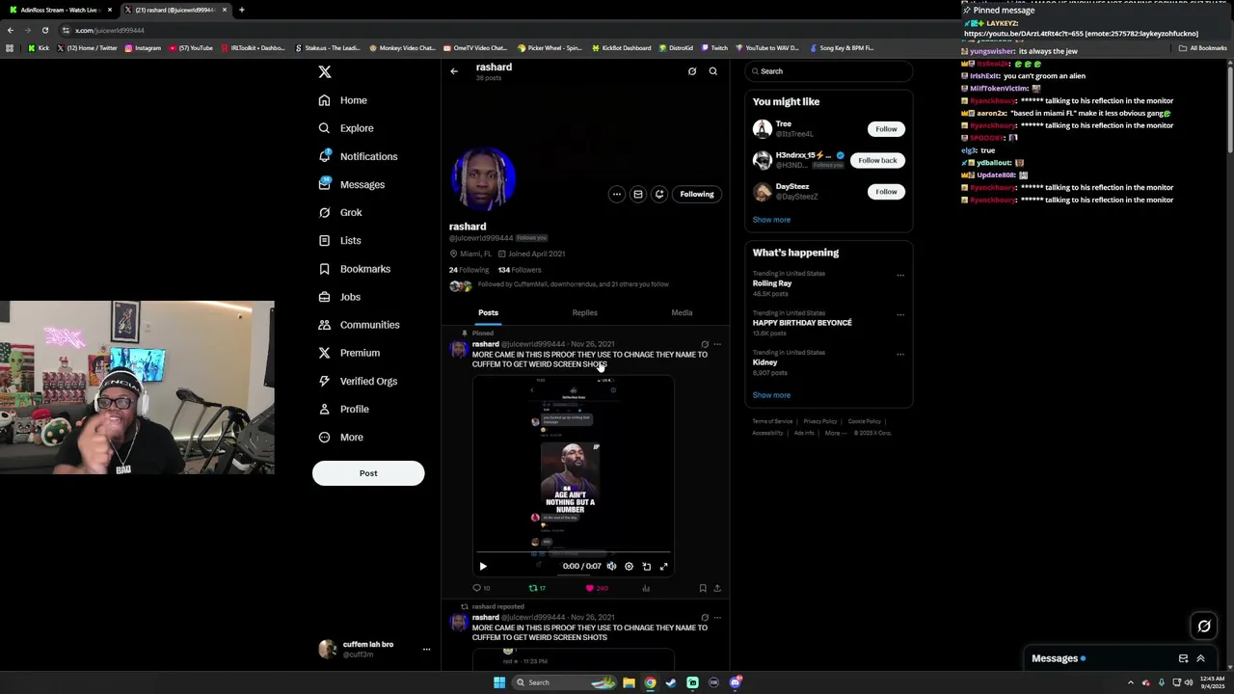Toggle repost with 17 reposts
Viewport: 1234px width, 694px height.
click(537, 588)
